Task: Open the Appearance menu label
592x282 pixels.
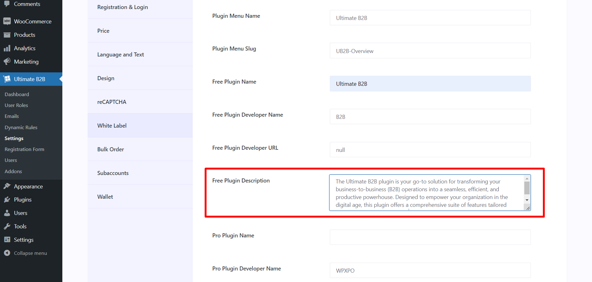Action: point(28,187)
